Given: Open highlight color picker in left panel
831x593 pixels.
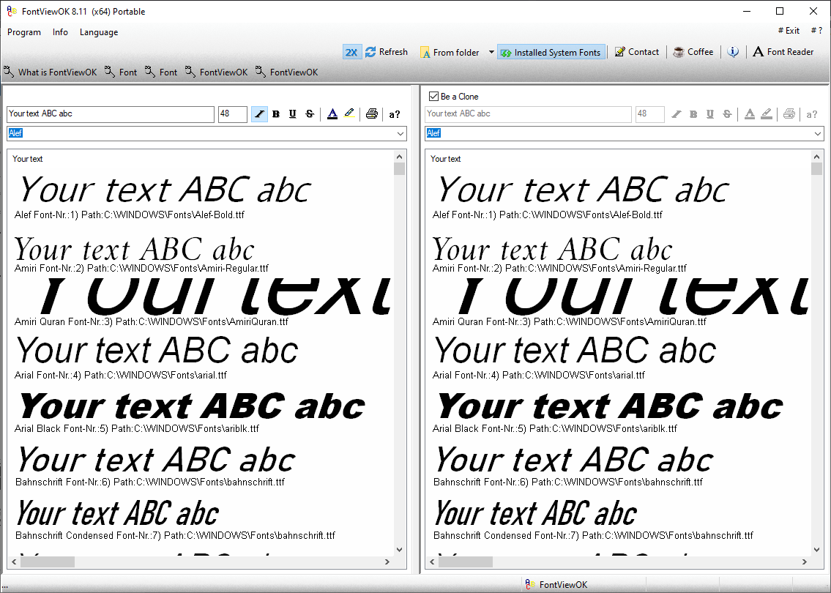Looking at the screenshot, I should (x=349, y=114).
